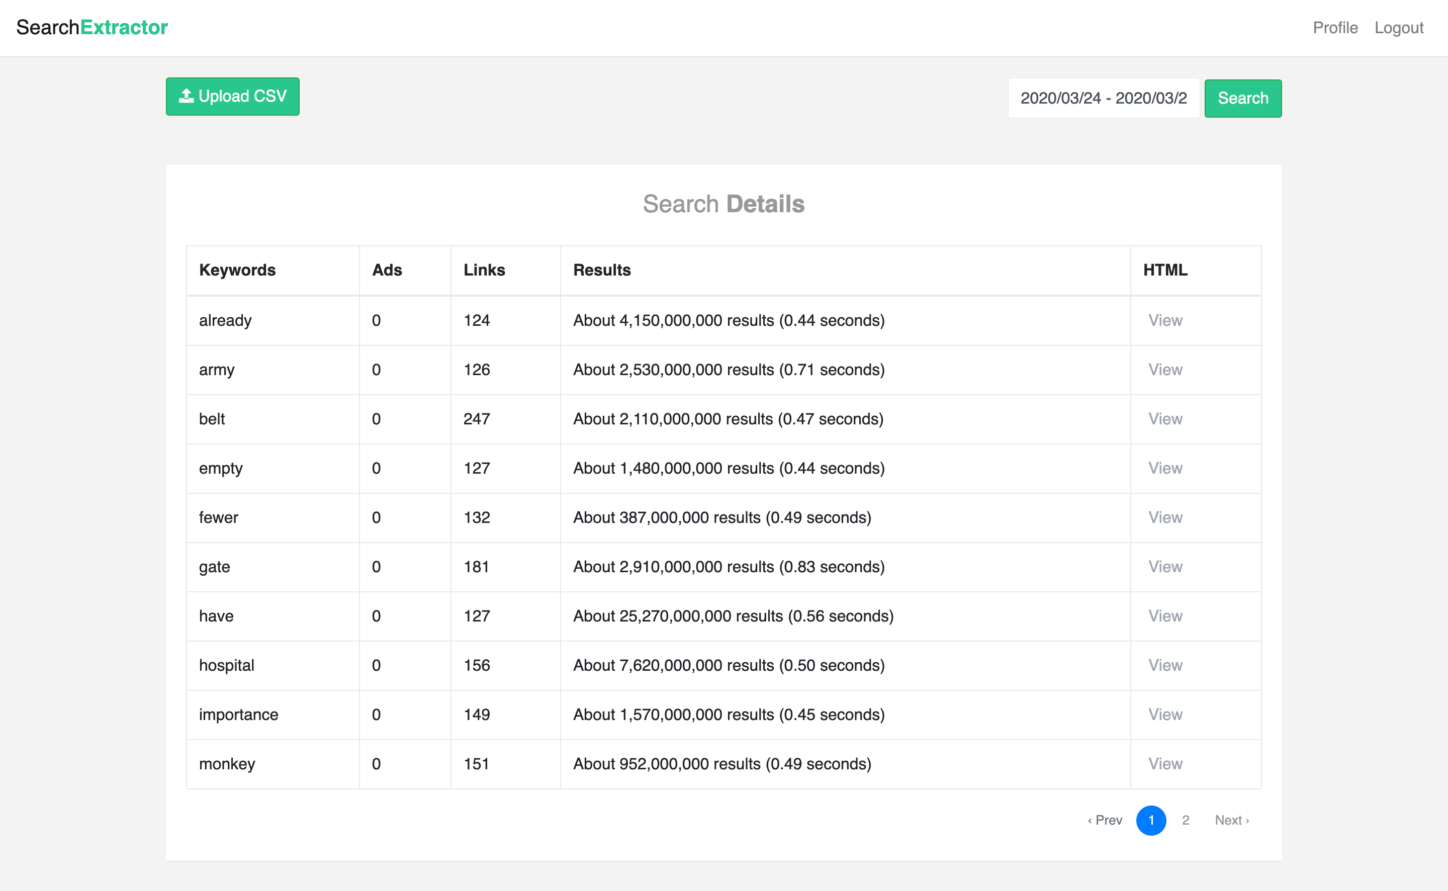View HTML for the 'army' keyword
Image resolution: width=1448 pixels, height=891 pixels.
(1164, 370)
